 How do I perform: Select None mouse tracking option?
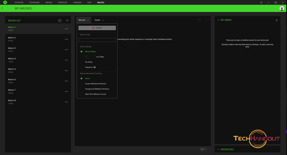[81, 78]
